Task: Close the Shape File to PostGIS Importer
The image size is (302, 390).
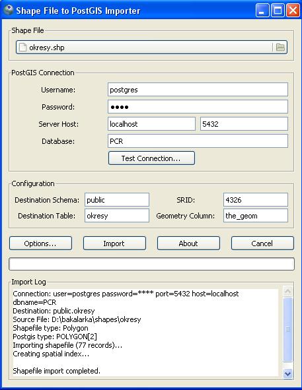Action: point(293,11)
